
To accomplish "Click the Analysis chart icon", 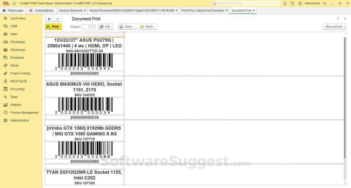I will pyautogui.click(x=5, y=105).
